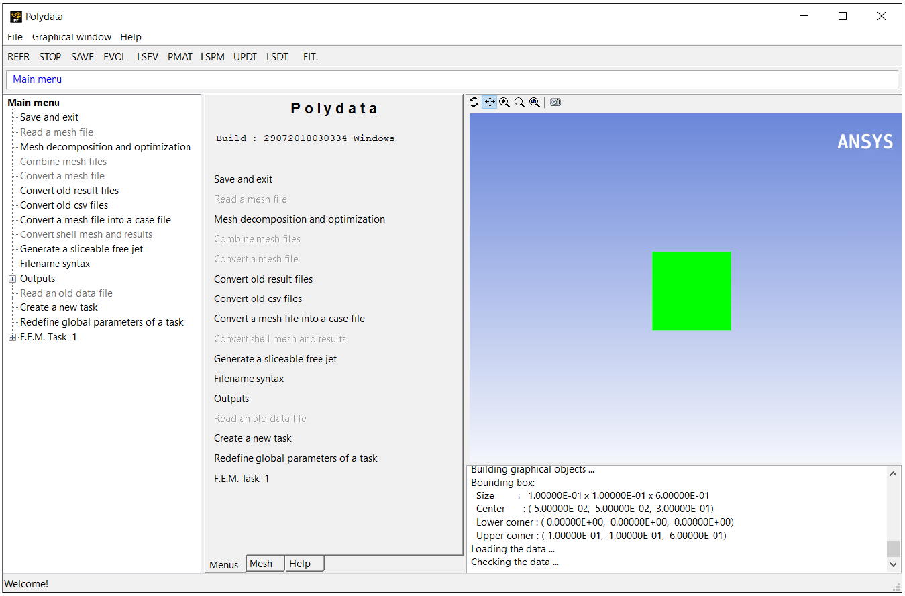
Task: Select Convert old csv files in tree
Action: pyautogui.click(x=64, y=205)
